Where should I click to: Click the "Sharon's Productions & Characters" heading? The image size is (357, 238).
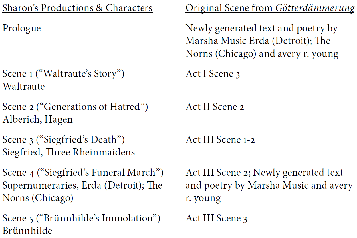click(78, 8)
